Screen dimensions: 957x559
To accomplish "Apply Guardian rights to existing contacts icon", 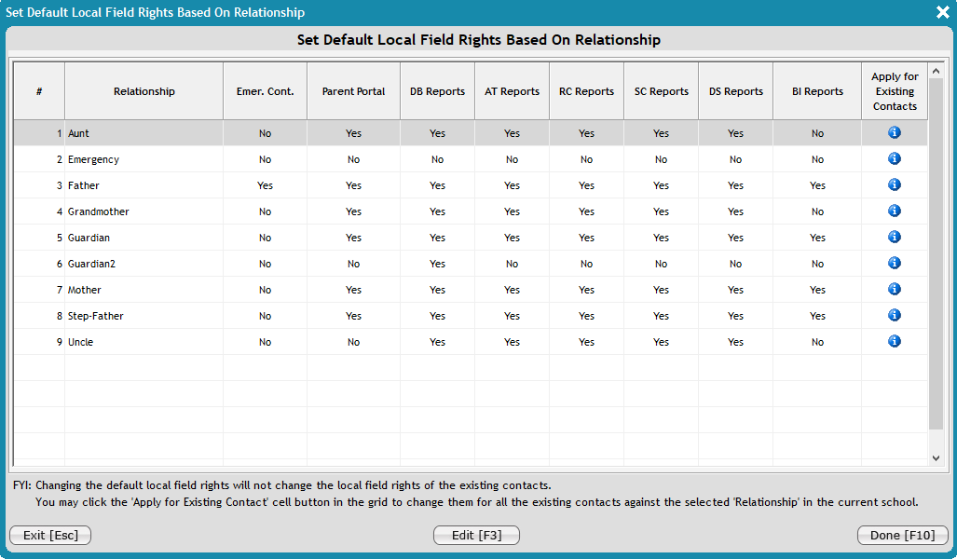I will click(895, 237).
